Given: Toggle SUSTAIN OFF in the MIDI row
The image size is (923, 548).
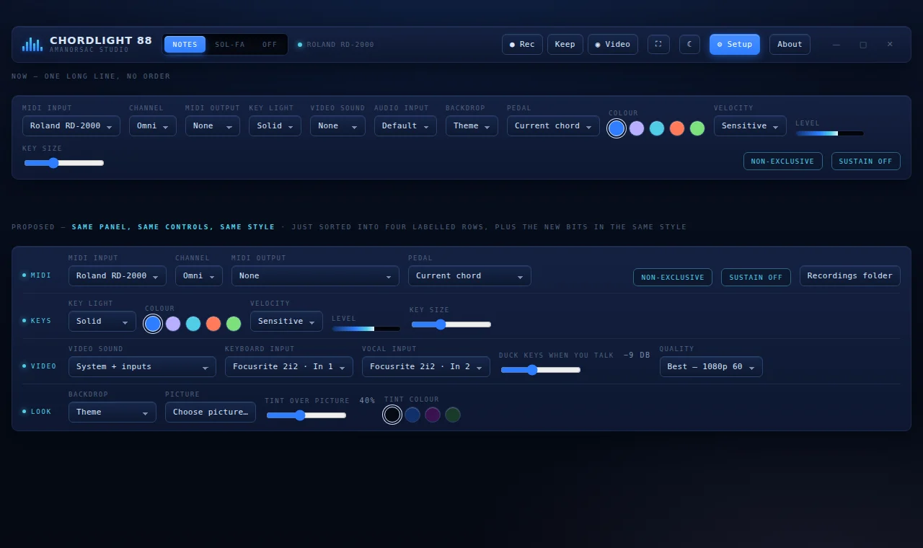Looking at the screenshot, I should pos(756,278).
